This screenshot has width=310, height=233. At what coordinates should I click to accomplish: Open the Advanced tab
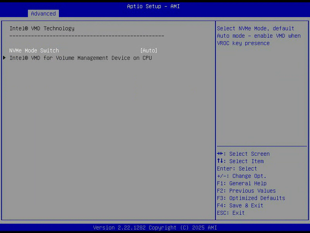point(43,14)
